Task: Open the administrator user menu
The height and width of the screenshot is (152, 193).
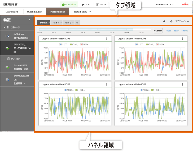Action: pos(165,4)
